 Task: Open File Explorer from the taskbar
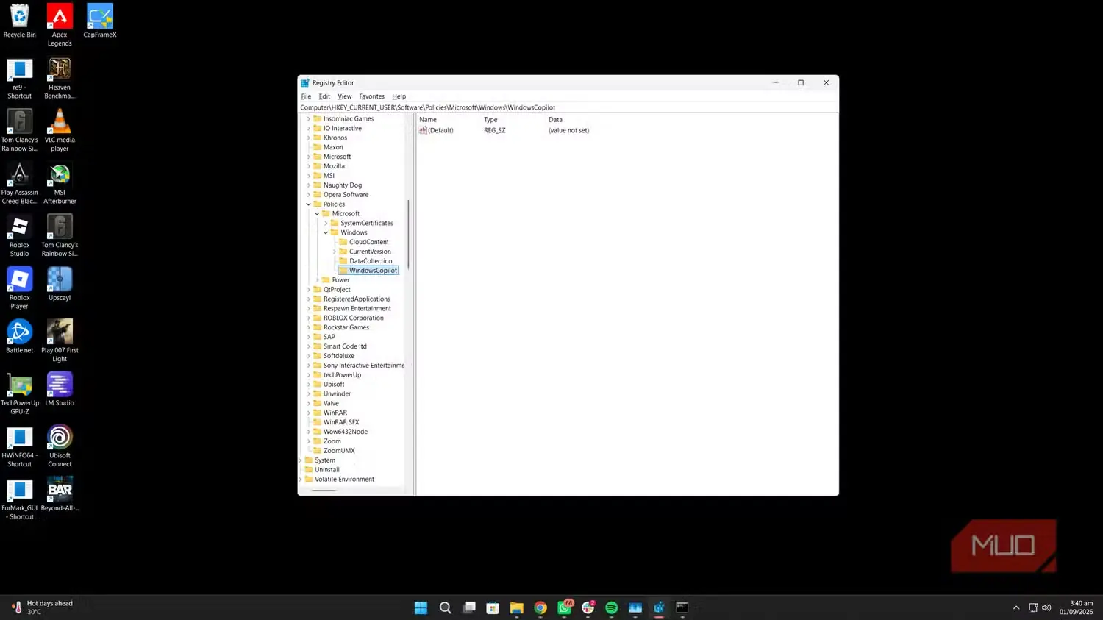[516, 607]
